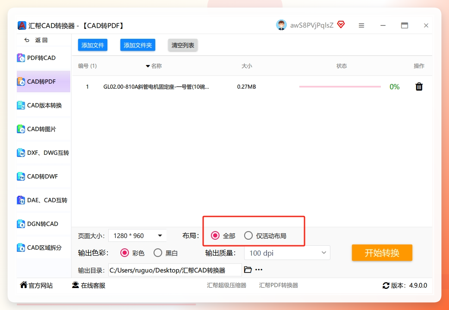Viewport: 449px width, 310px height.
Task: Select the 全部 layout radio button
Action: click(215, 235)
